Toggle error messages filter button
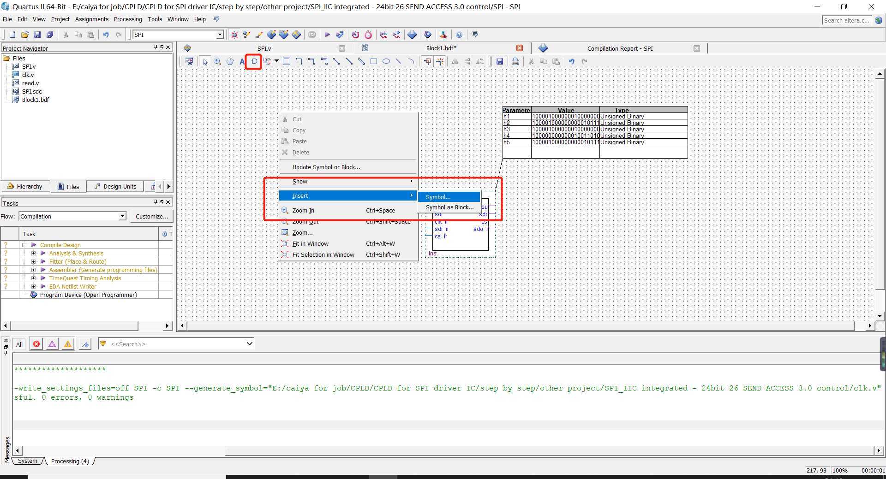This screenshot has height=479, width=886. (x=36, y=344)
